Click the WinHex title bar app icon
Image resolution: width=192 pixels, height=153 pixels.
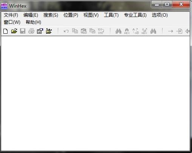(x=4, y=6)
